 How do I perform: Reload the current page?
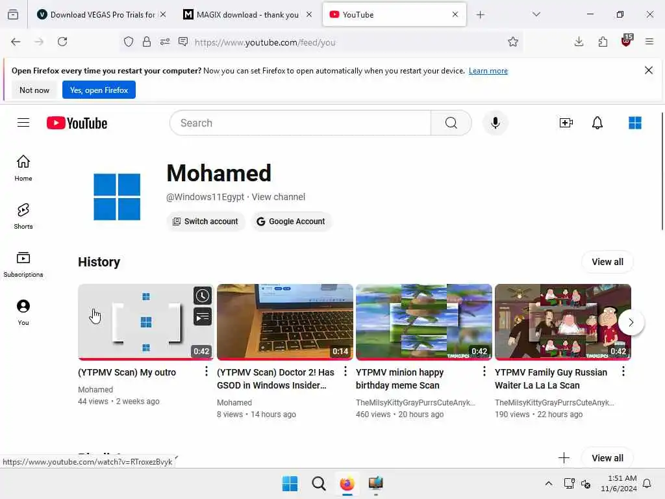click(x=62, y=42)
